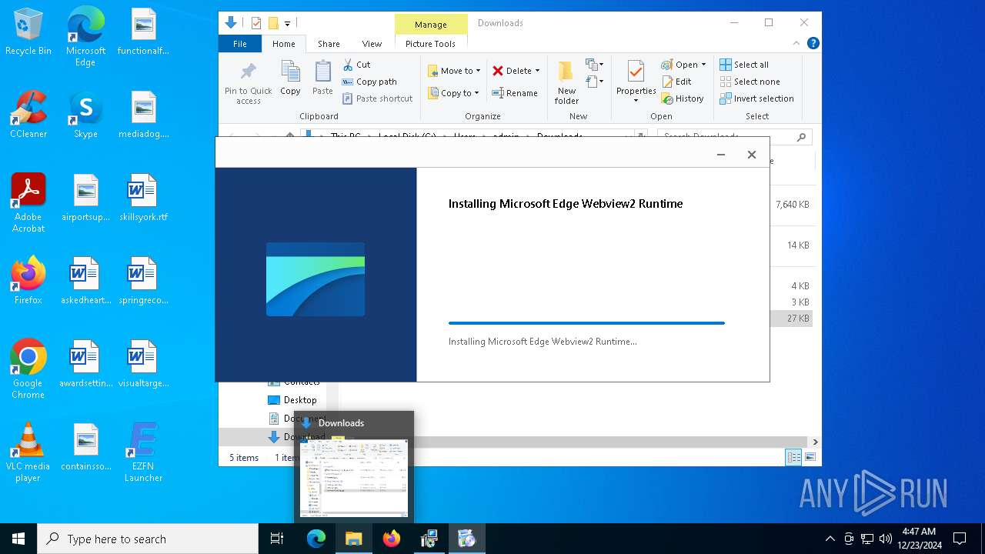The image size is (985, 554).
Task: Select Desktop in the navigation pane
Action: 300,400
